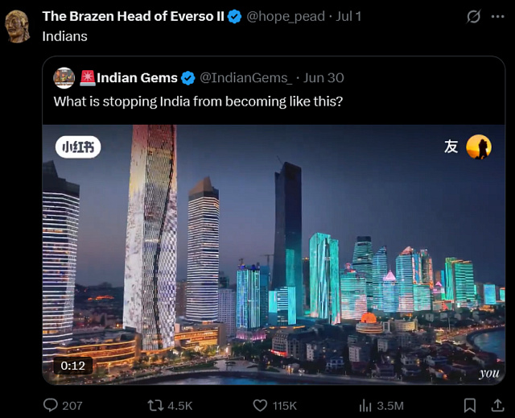
Task: View analytics via bar chart icon
Action: (365, 405)
